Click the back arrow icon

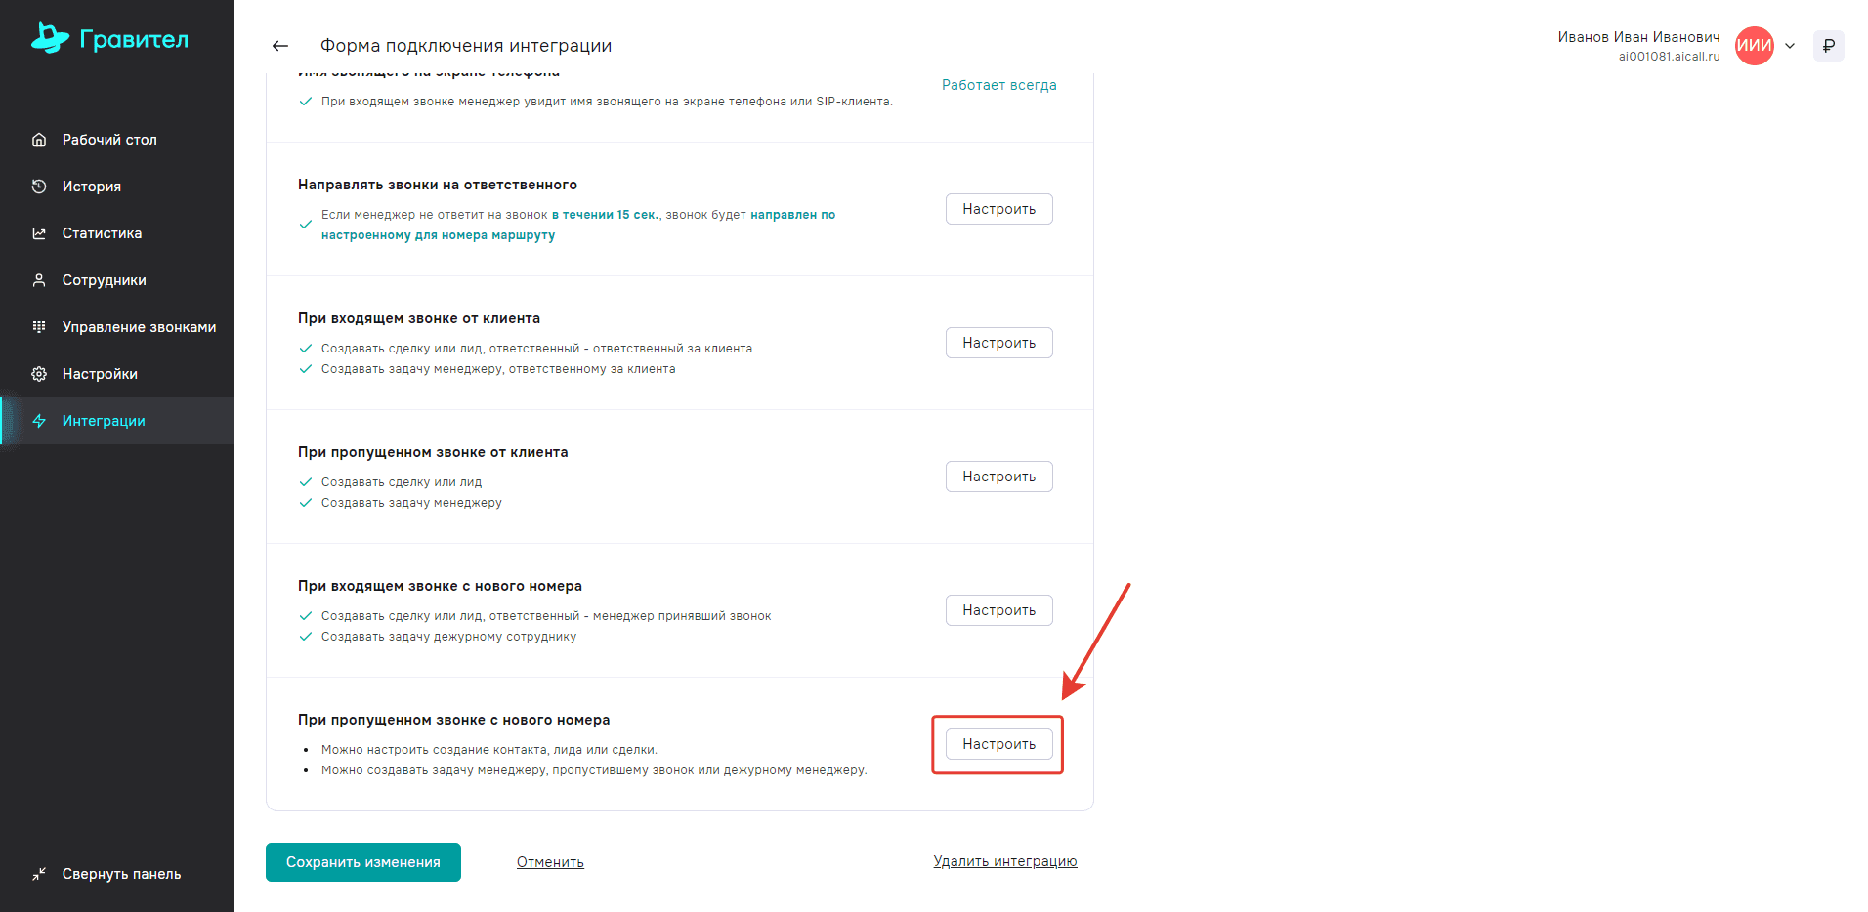pyautogui.click(x=280, y=46)
